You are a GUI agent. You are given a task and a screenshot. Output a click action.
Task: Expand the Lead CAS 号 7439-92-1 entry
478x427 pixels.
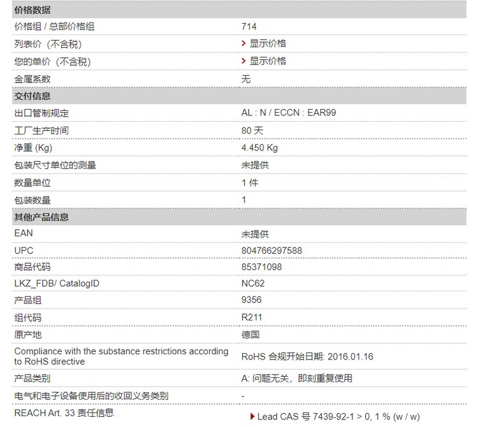point(338,417)
